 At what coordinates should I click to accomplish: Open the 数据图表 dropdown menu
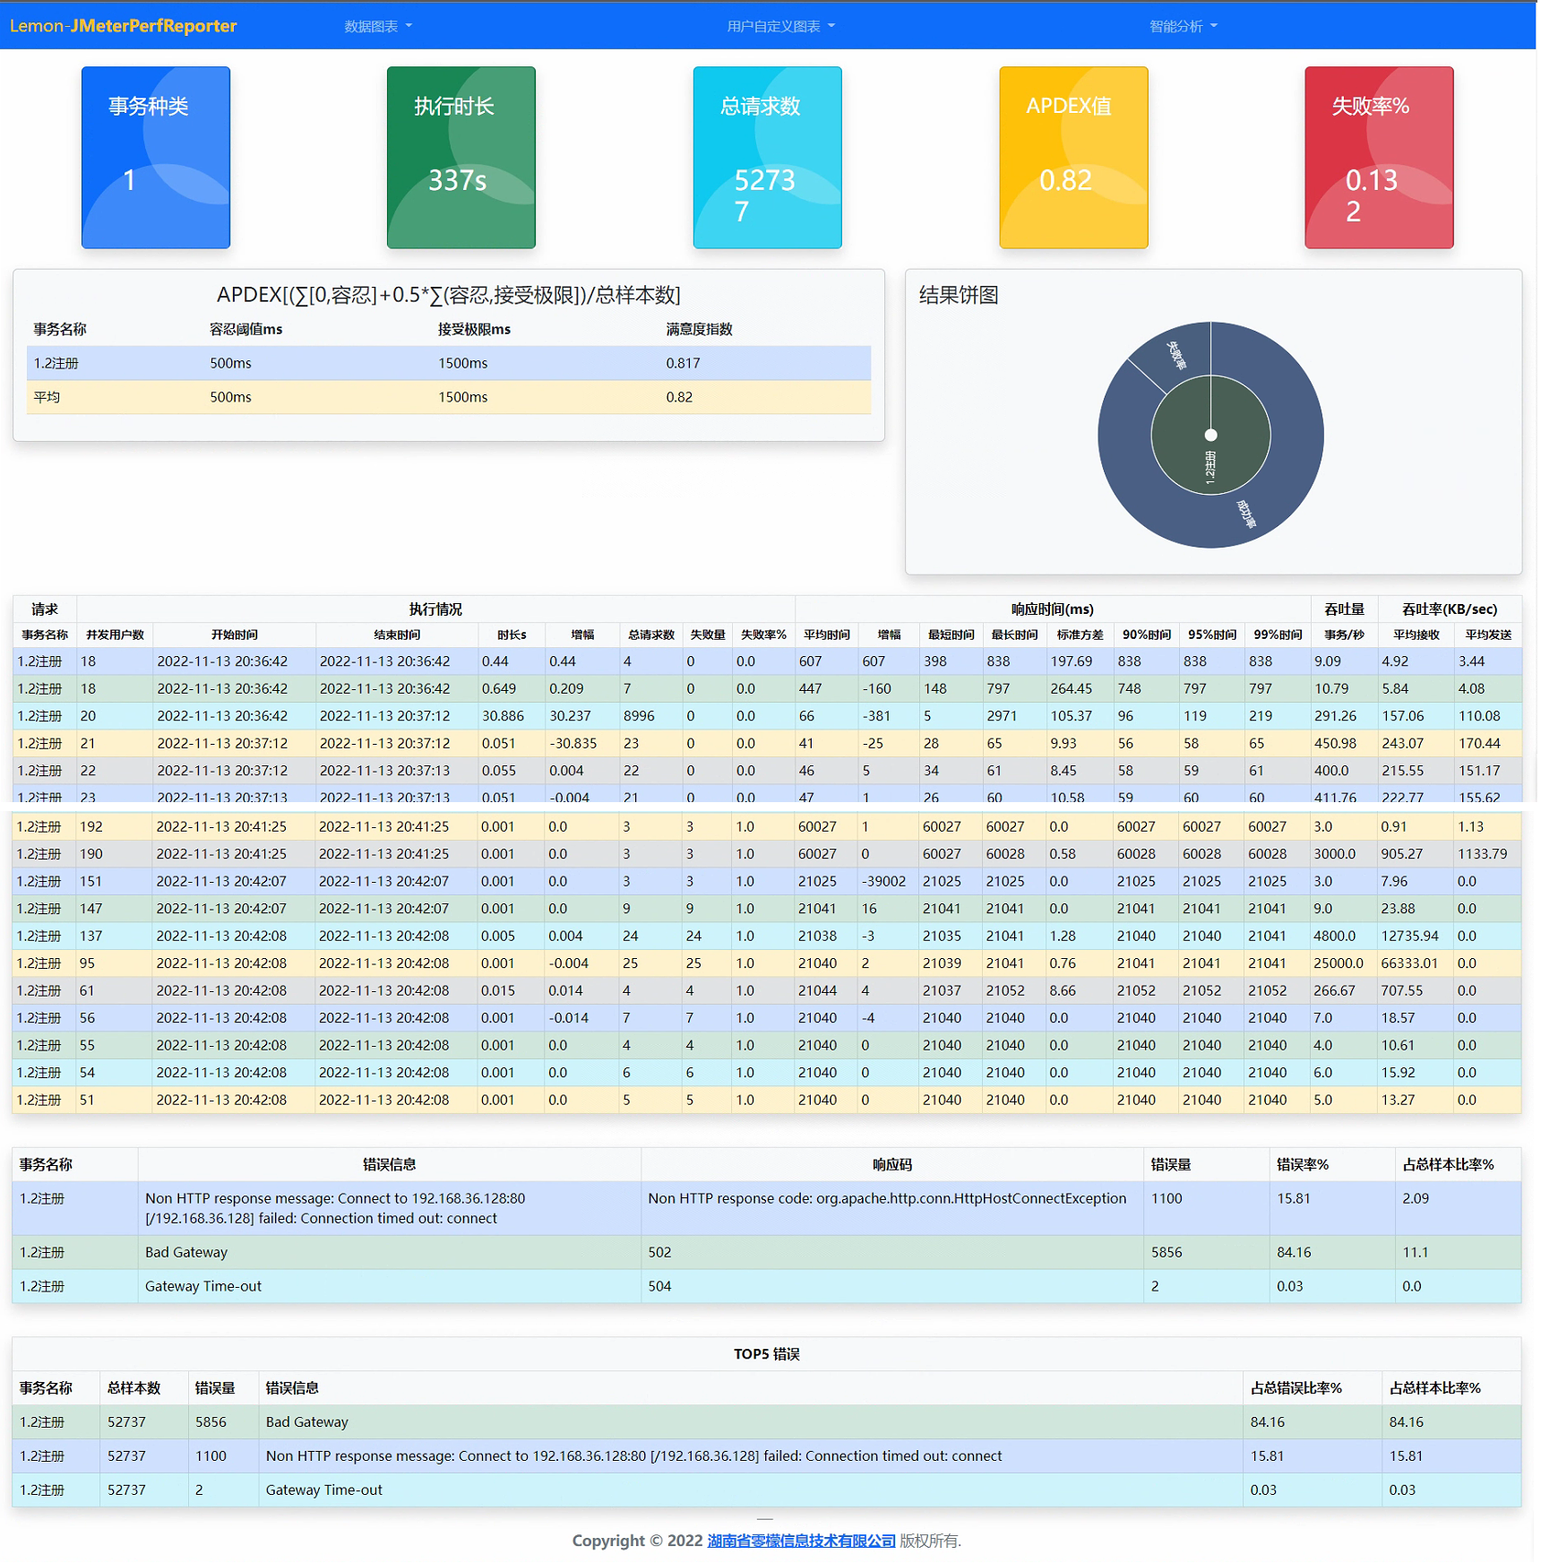coord(378,26)
